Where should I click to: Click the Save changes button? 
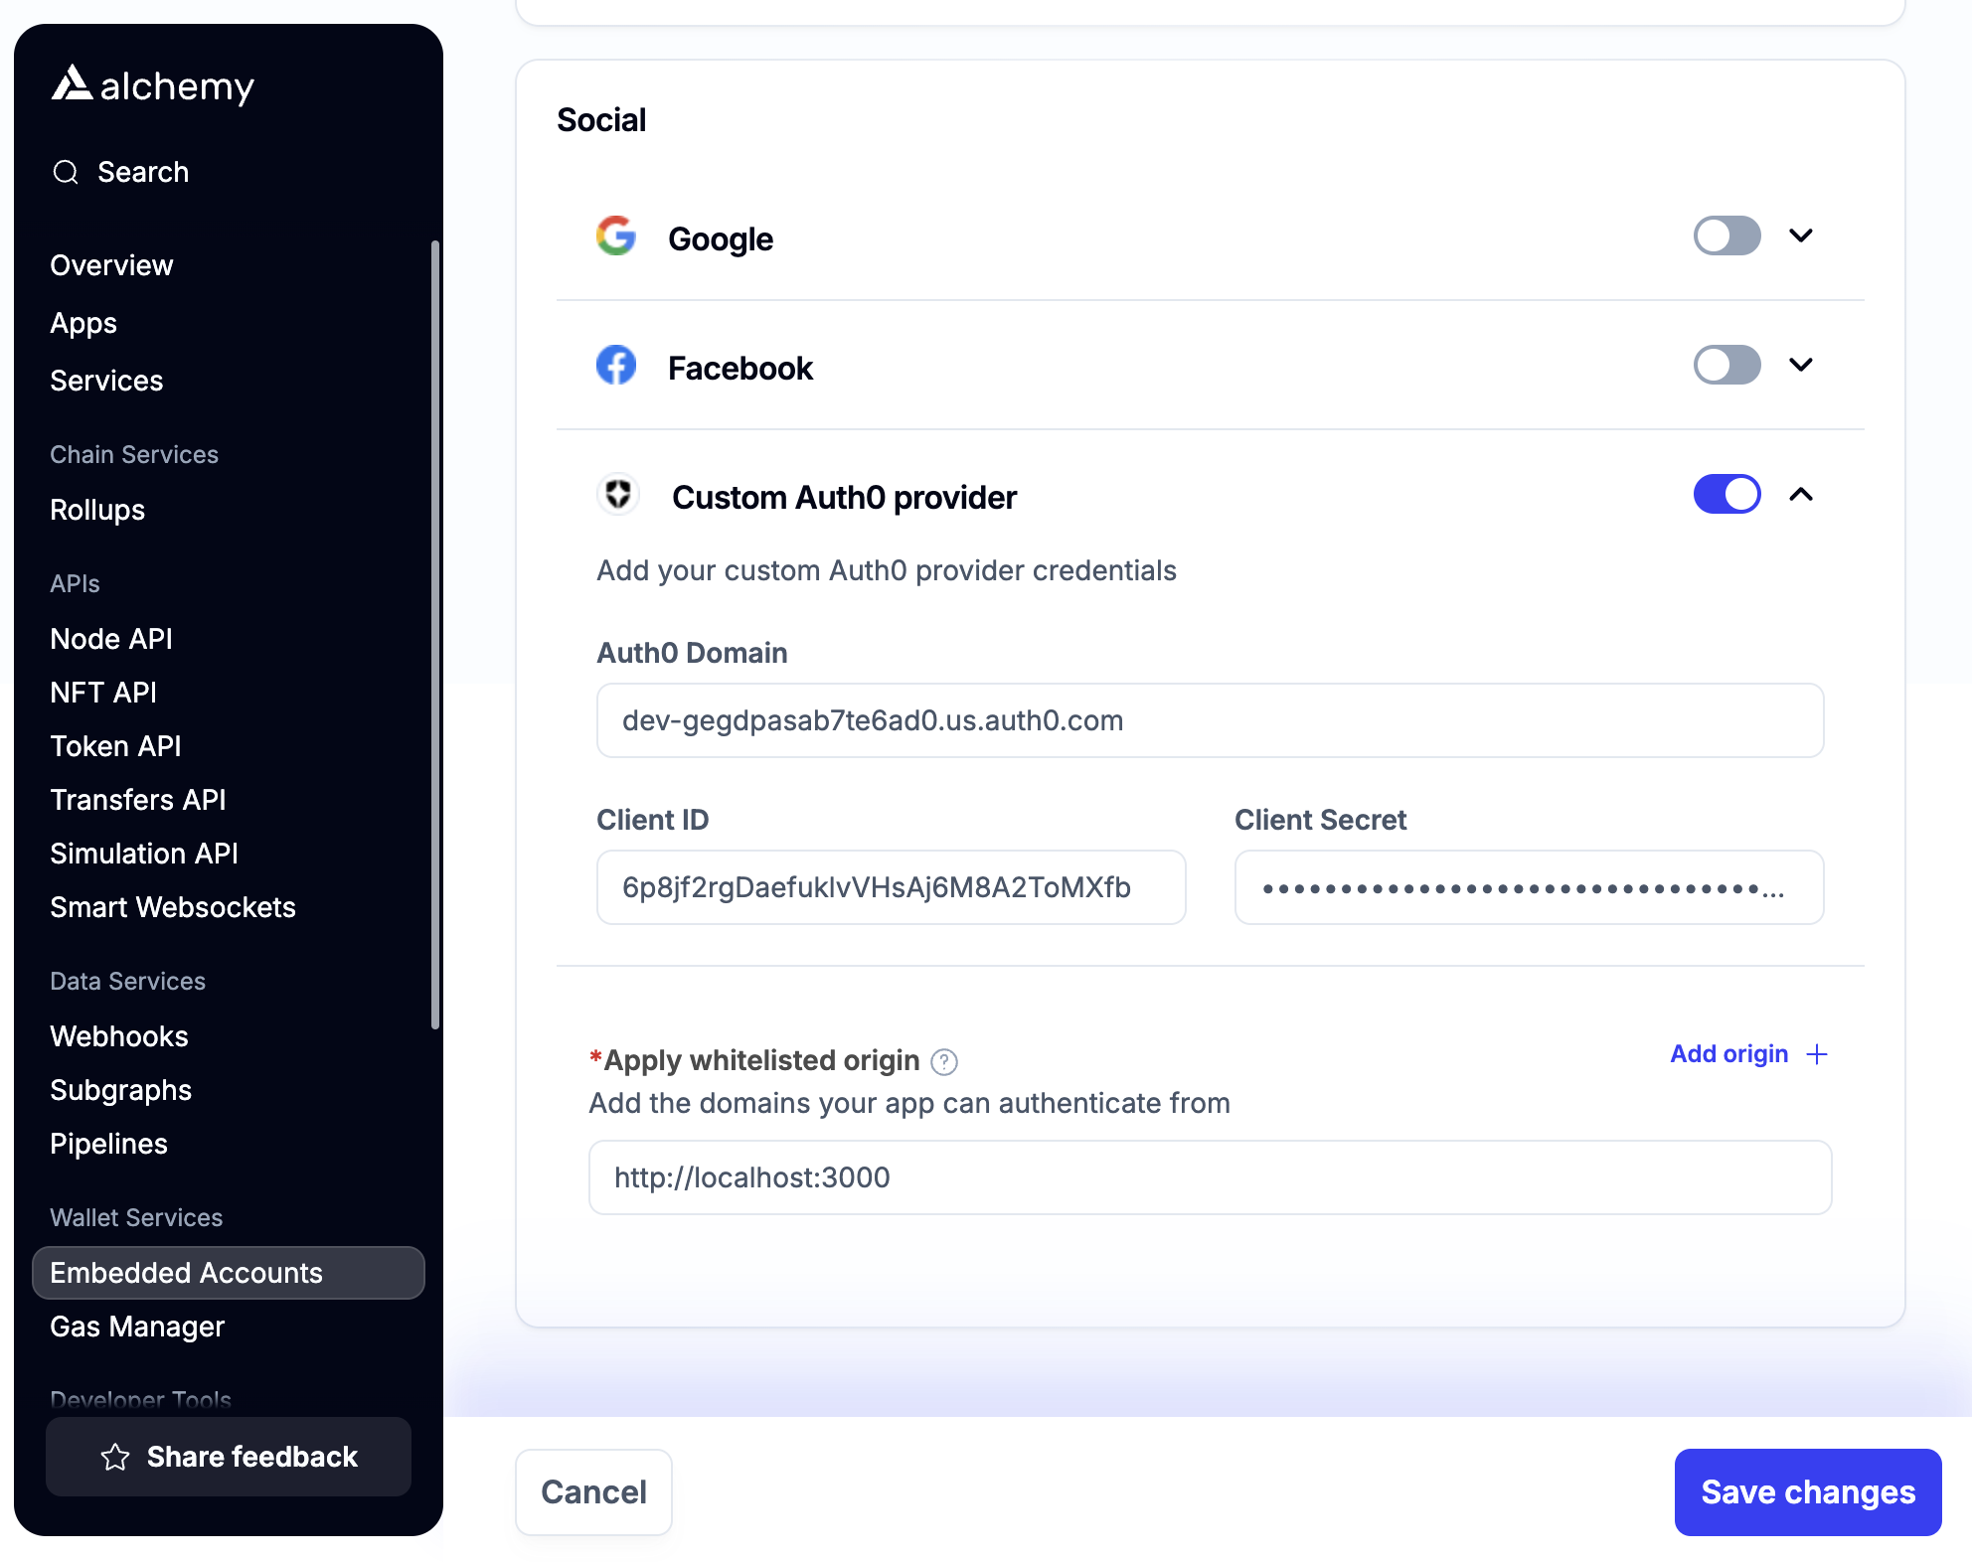coord(1807,1491)
